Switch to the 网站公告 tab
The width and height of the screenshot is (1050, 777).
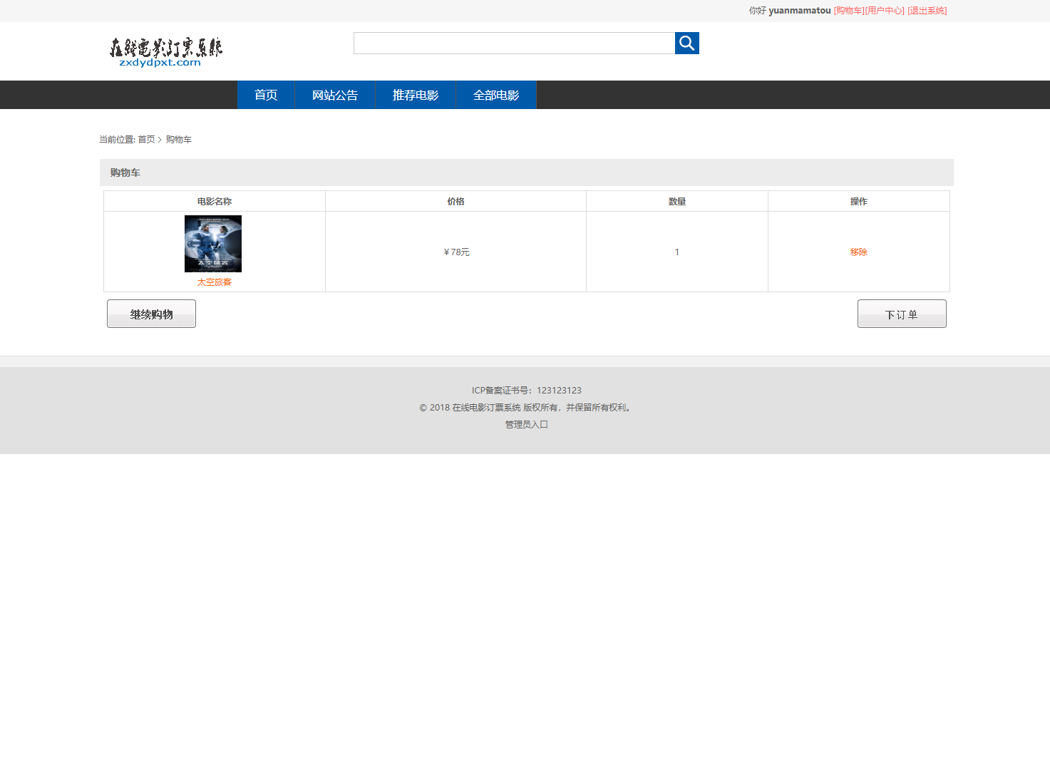coord(334,94)
